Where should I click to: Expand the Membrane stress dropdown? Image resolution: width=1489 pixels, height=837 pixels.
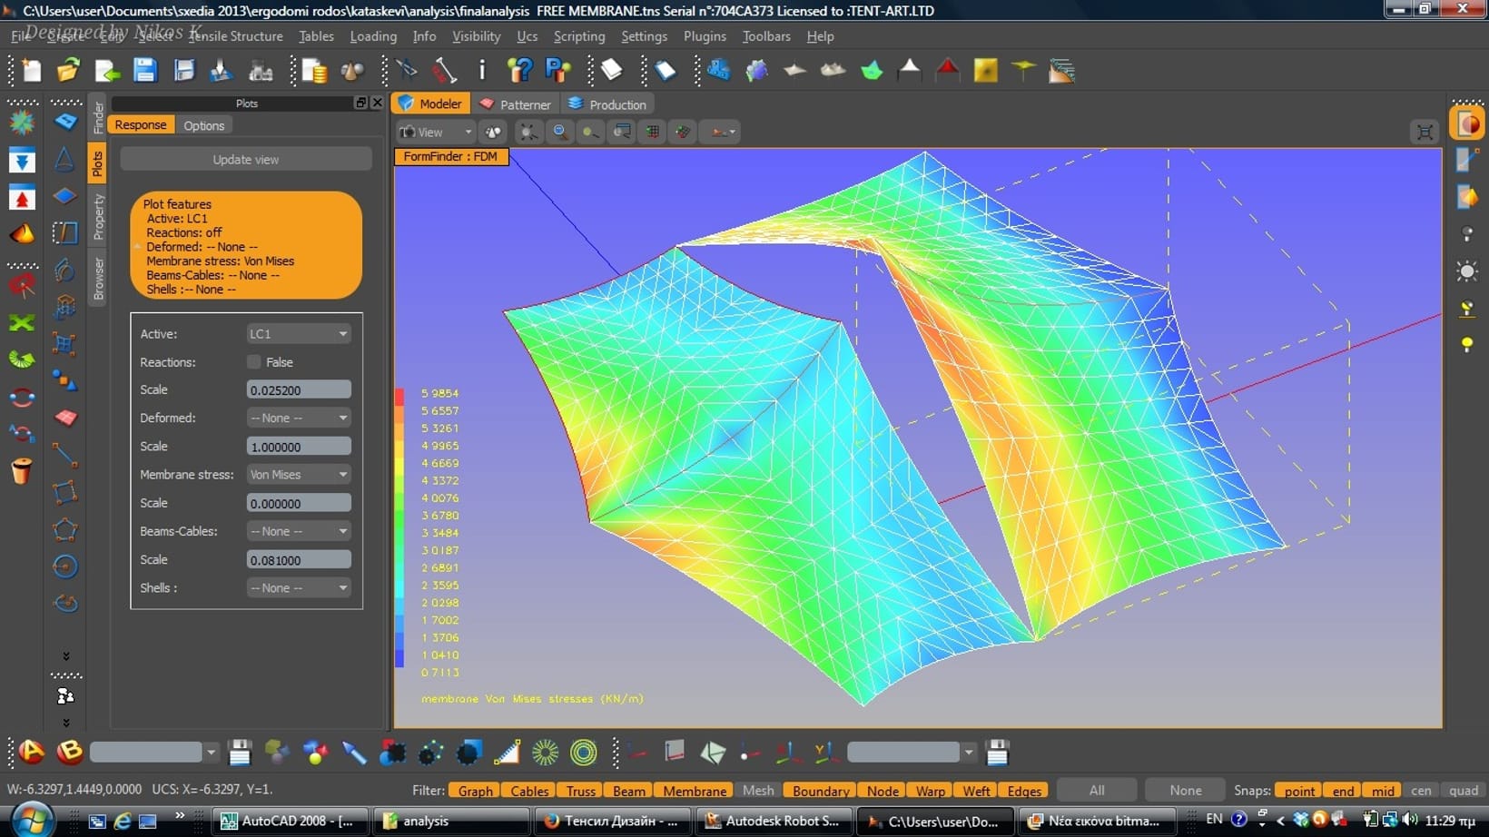pyautogui.click(x=298, y=475)
